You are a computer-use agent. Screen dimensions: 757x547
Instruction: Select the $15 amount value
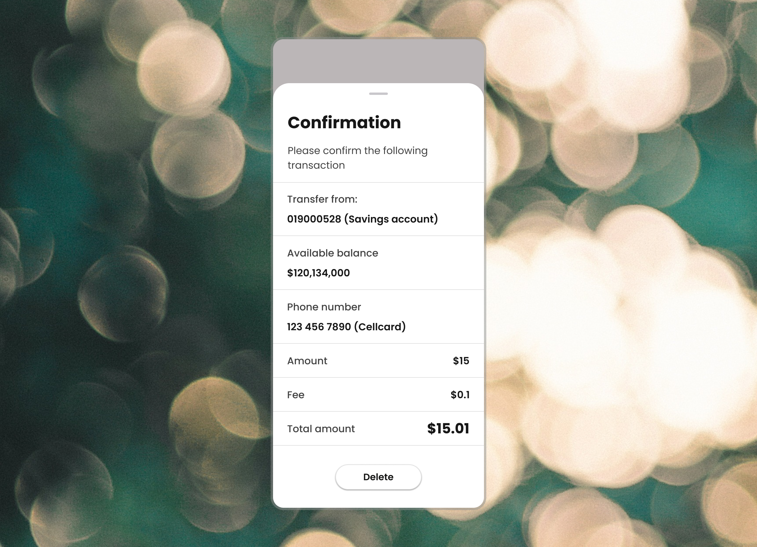pyautogui.click(x=461, y=361)
